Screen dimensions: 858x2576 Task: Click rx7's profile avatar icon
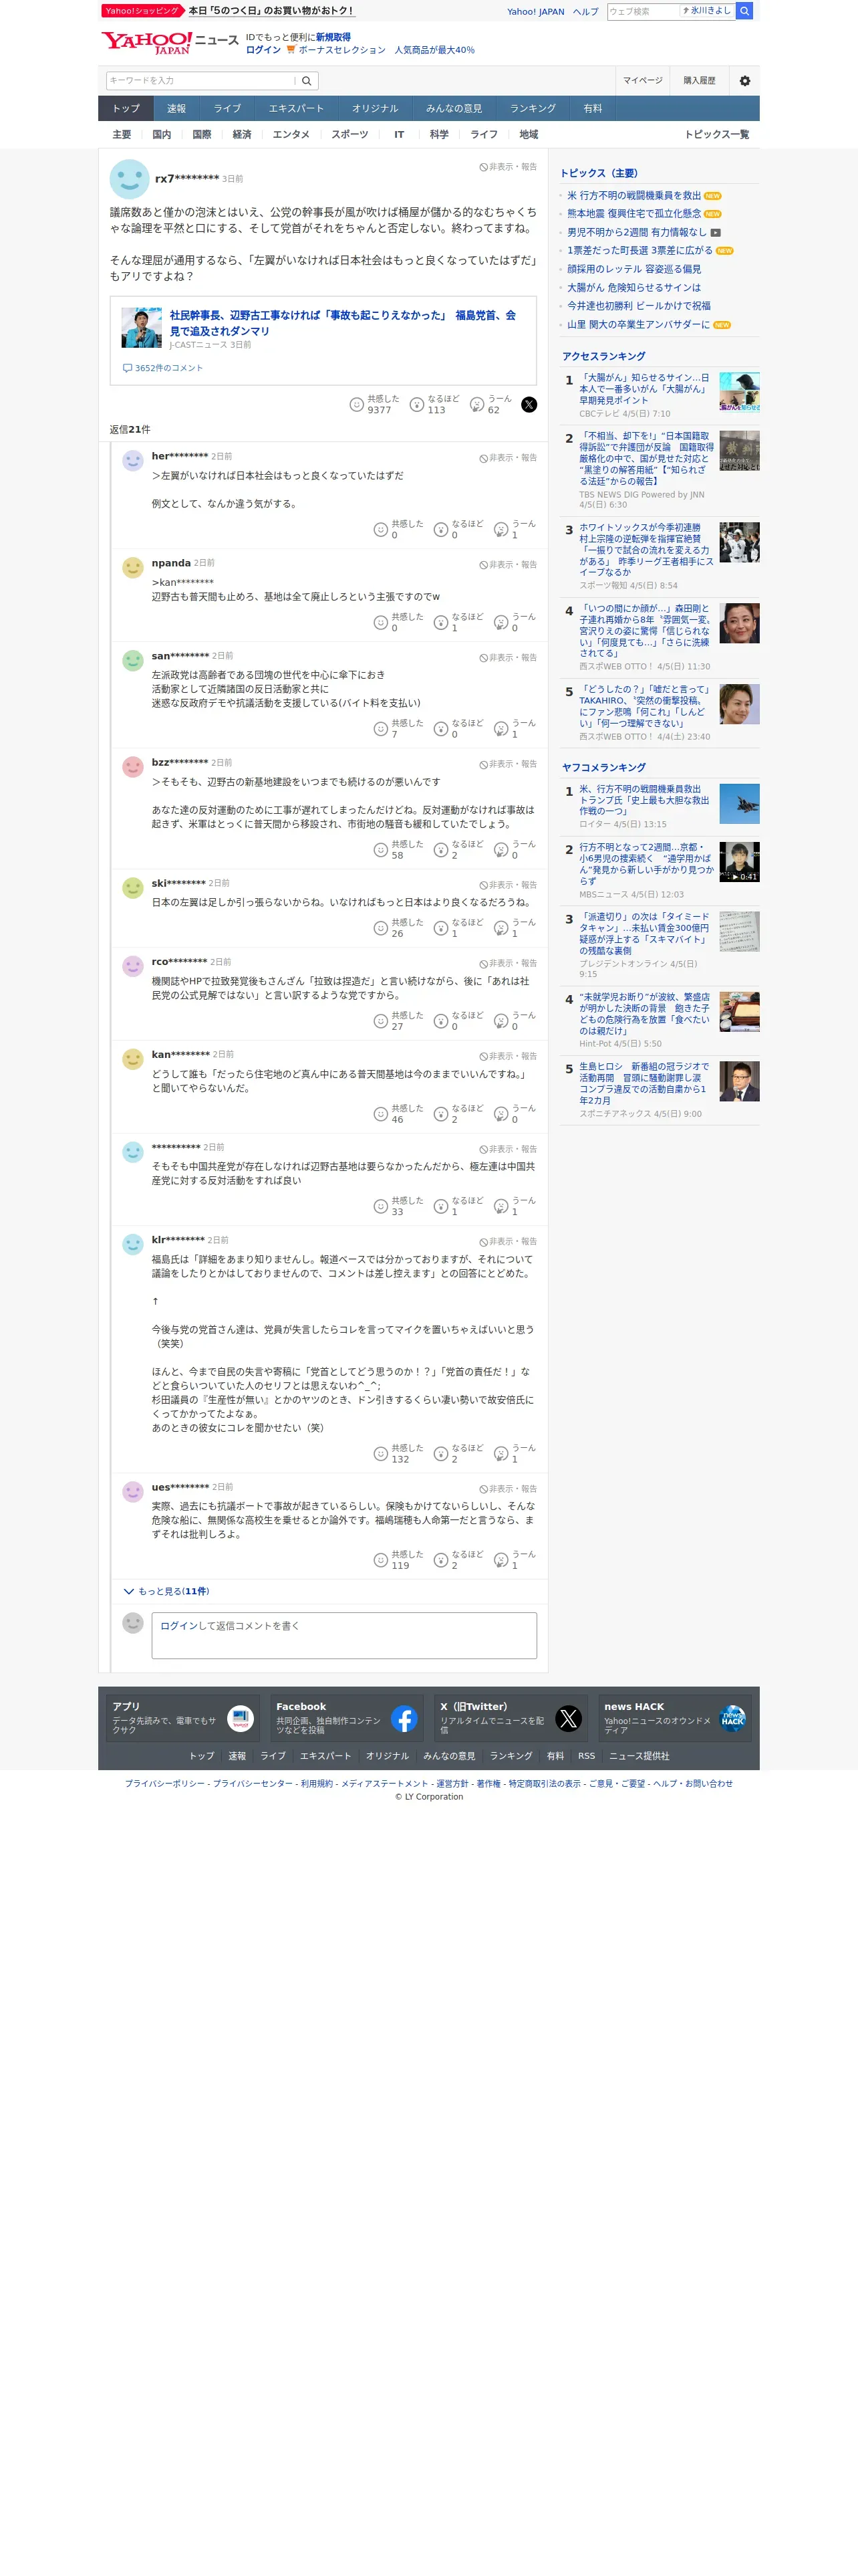click(x=129, y=179)
